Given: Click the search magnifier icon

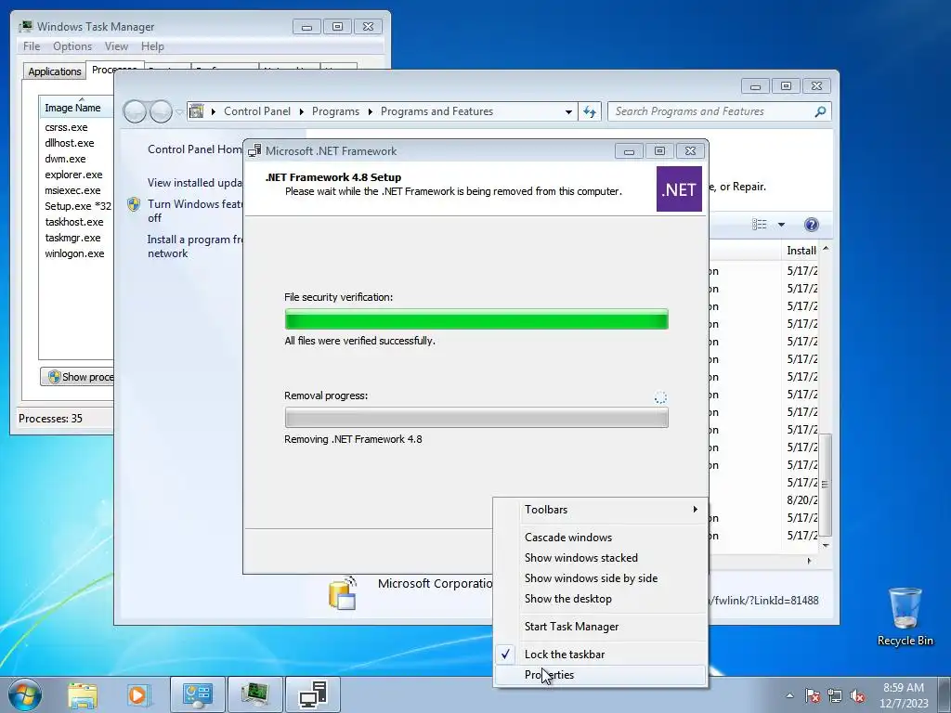Looking at the screenshot, I should 820,111.
